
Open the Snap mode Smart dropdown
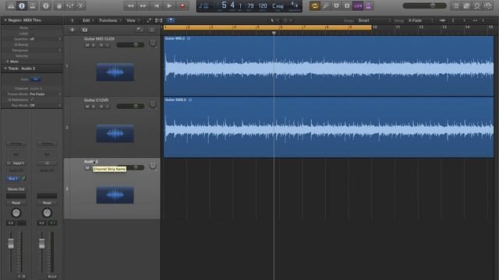point(373,20)
